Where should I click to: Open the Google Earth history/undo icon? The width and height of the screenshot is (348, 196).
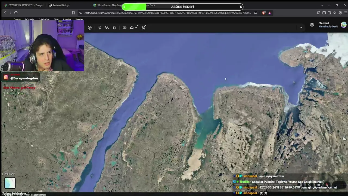tap(90, 27)
